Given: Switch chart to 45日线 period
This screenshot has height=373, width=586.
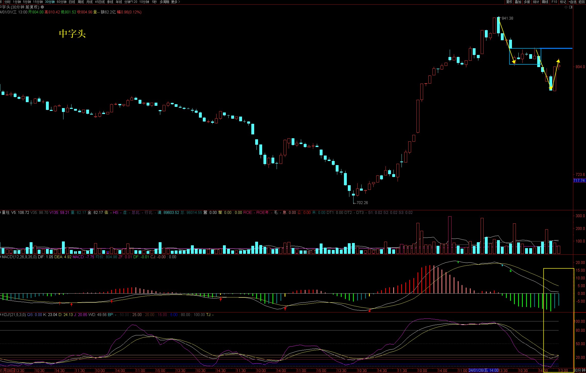Looking at the screenshot, I should point(100,2).
